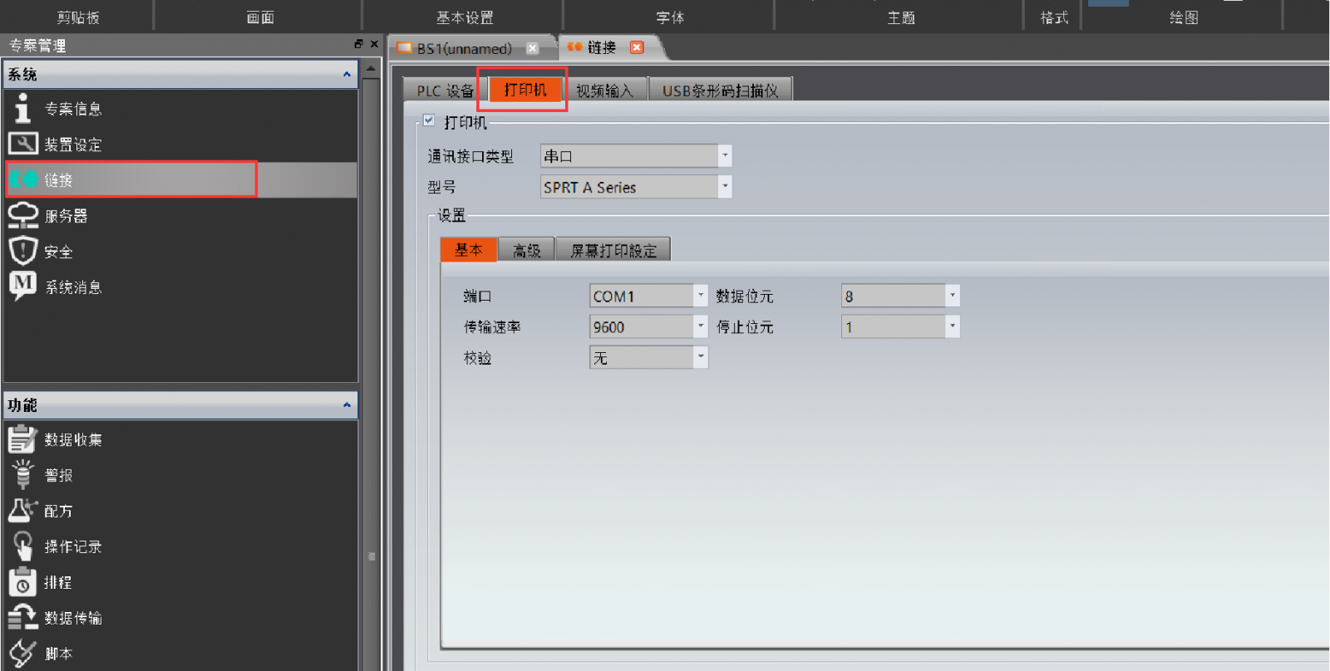Viewport: 1330px width, 671px height.
Task: Open the 配方 recipe flask icon
Action: pyautogui.click(x=22, y=510)
